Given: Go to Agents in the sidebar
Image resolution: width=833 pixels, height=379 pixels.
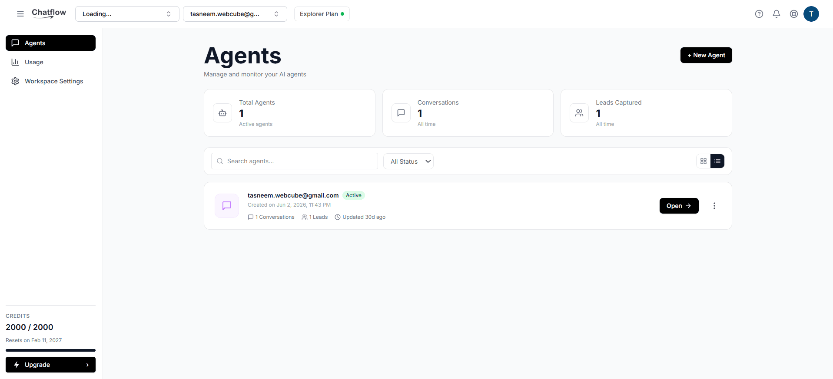Looking at the screenshot, I should (50, 43).
